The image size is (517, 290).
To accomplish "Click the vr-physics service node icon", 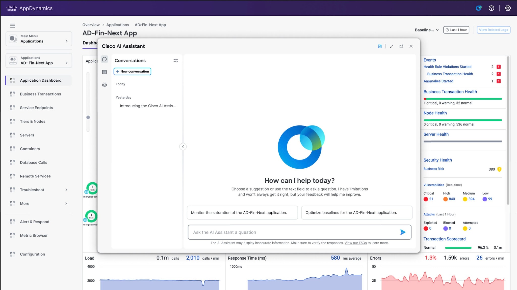I will click(92, 188).
